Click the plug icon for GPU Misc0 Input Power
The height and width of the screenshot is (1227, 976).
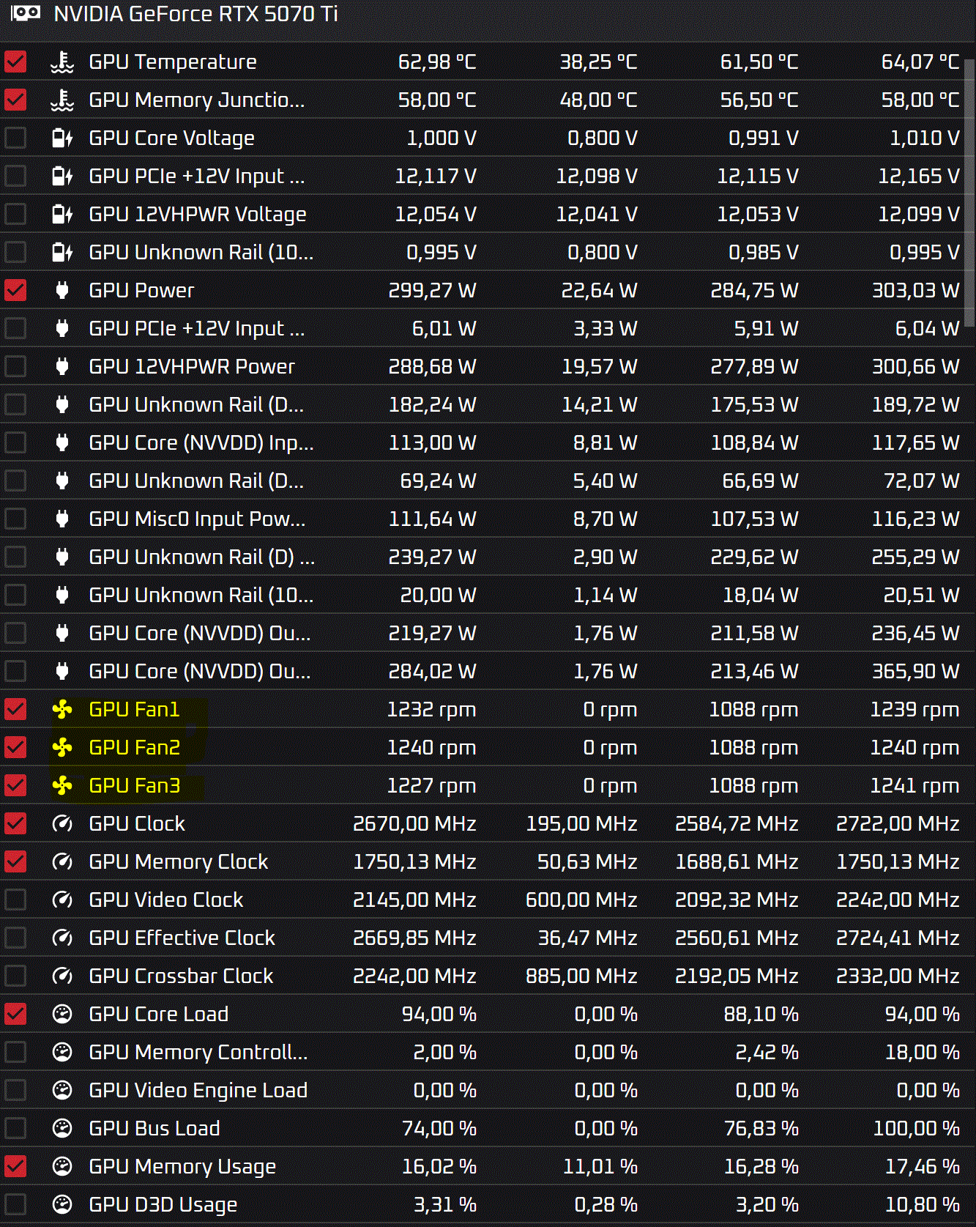pos(62,519)
